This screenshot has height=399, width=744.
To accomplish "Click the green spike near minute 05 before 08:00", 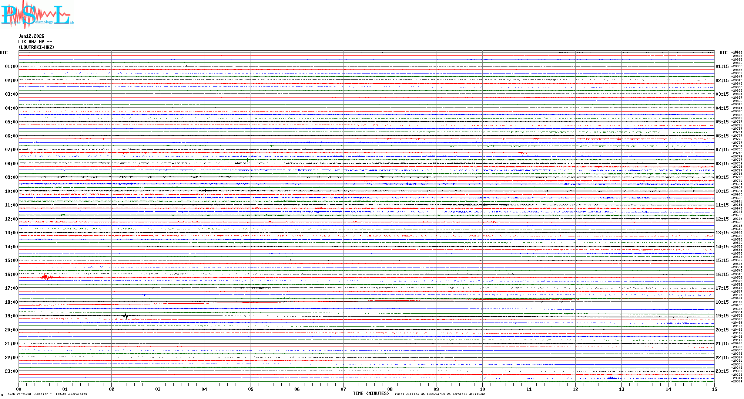I will pyautogui.click(x=248, y=160).
